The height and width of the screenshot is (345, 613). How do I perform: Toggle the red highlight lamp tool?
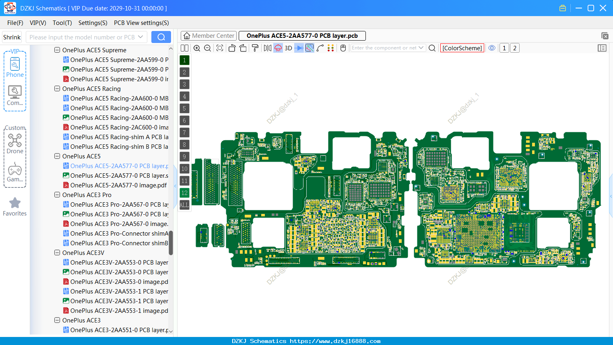click(278, 48)
